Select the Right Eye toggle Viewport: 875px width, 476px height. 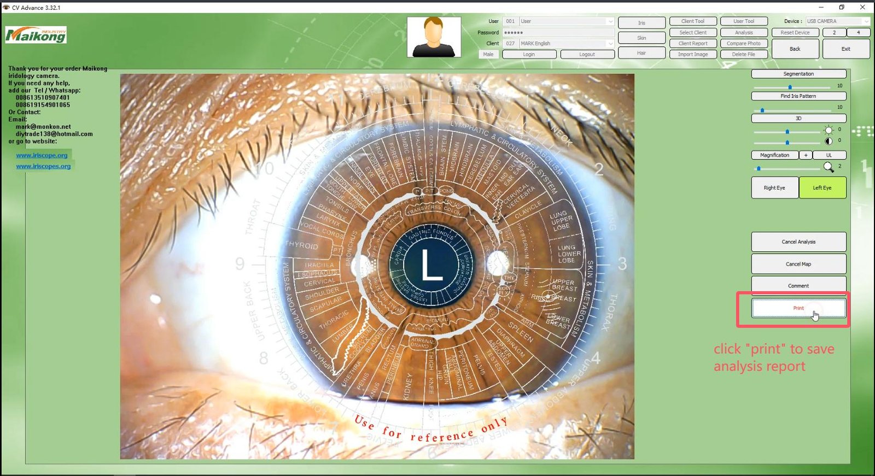774,187
